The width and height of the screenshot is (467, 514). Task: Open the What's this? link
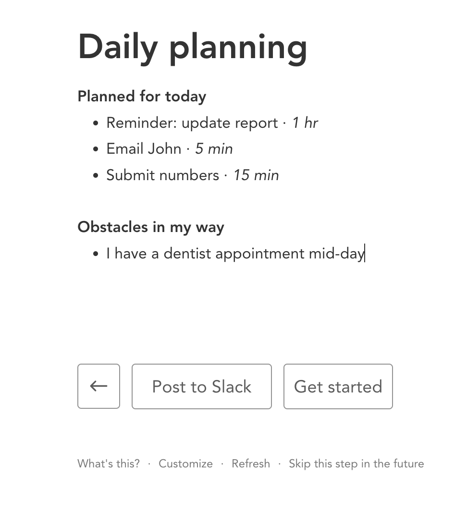tap(108, 464)
